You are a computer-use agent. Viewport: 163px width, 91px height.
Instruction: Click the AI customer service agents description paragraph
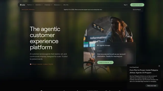49,56
